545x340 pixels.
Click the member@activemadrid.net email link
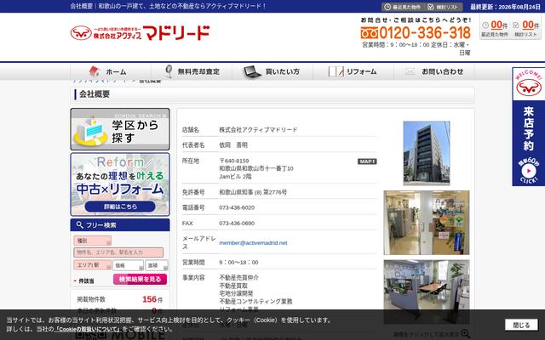coord(253,243)
